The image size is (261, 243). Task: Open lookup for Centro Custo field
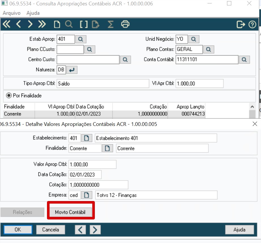[125, 60]
